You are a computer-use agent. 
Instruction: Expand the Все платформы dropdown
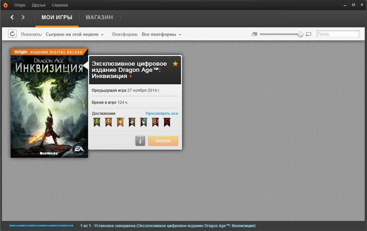tap(161, 34)
